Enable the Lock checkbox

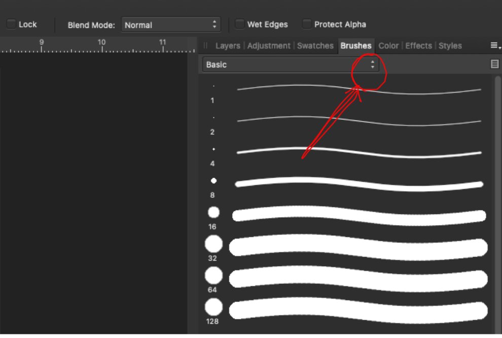(11, 24)
